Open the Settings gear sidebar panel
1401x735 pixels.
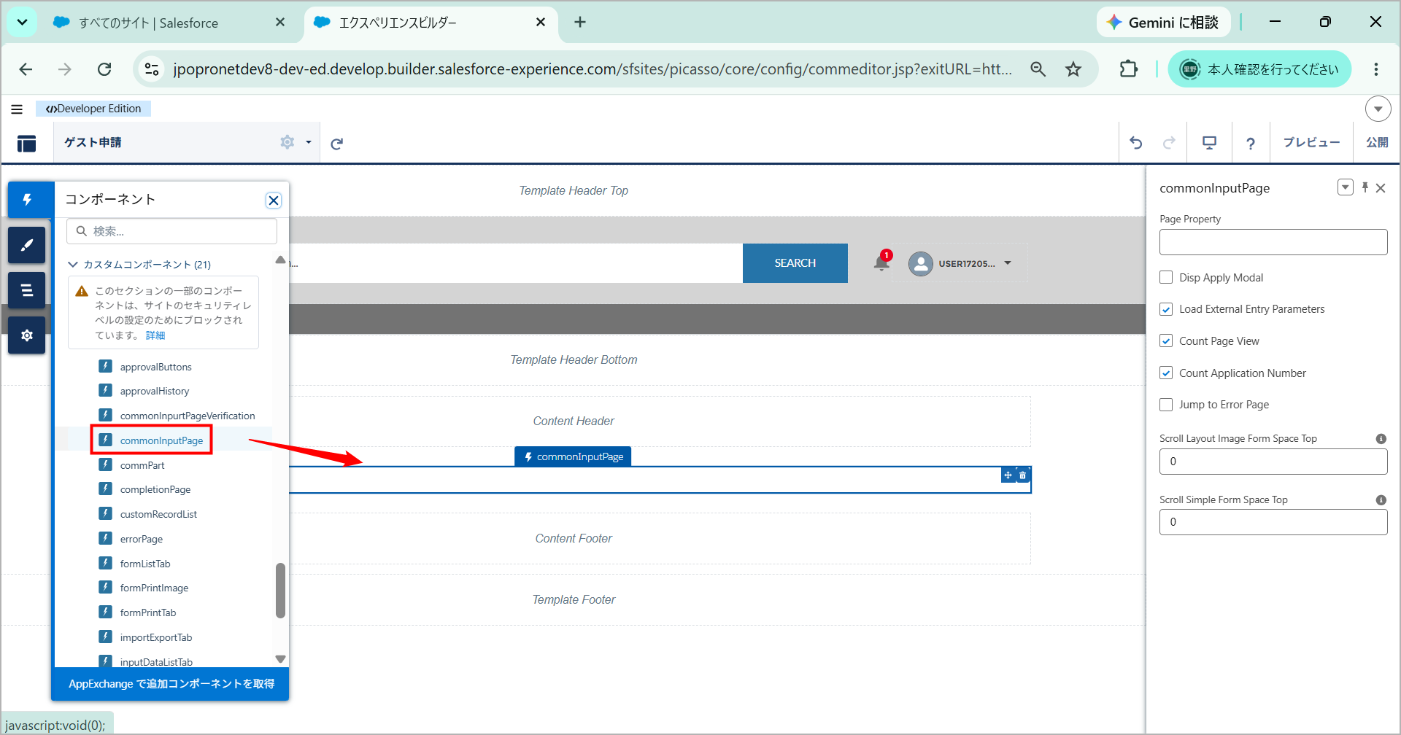click(x=27, y=335)
